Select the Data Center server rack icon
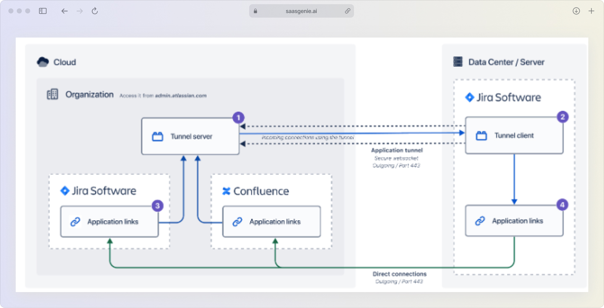The height and width of the screenshot is (308, 604). point(457,61)
